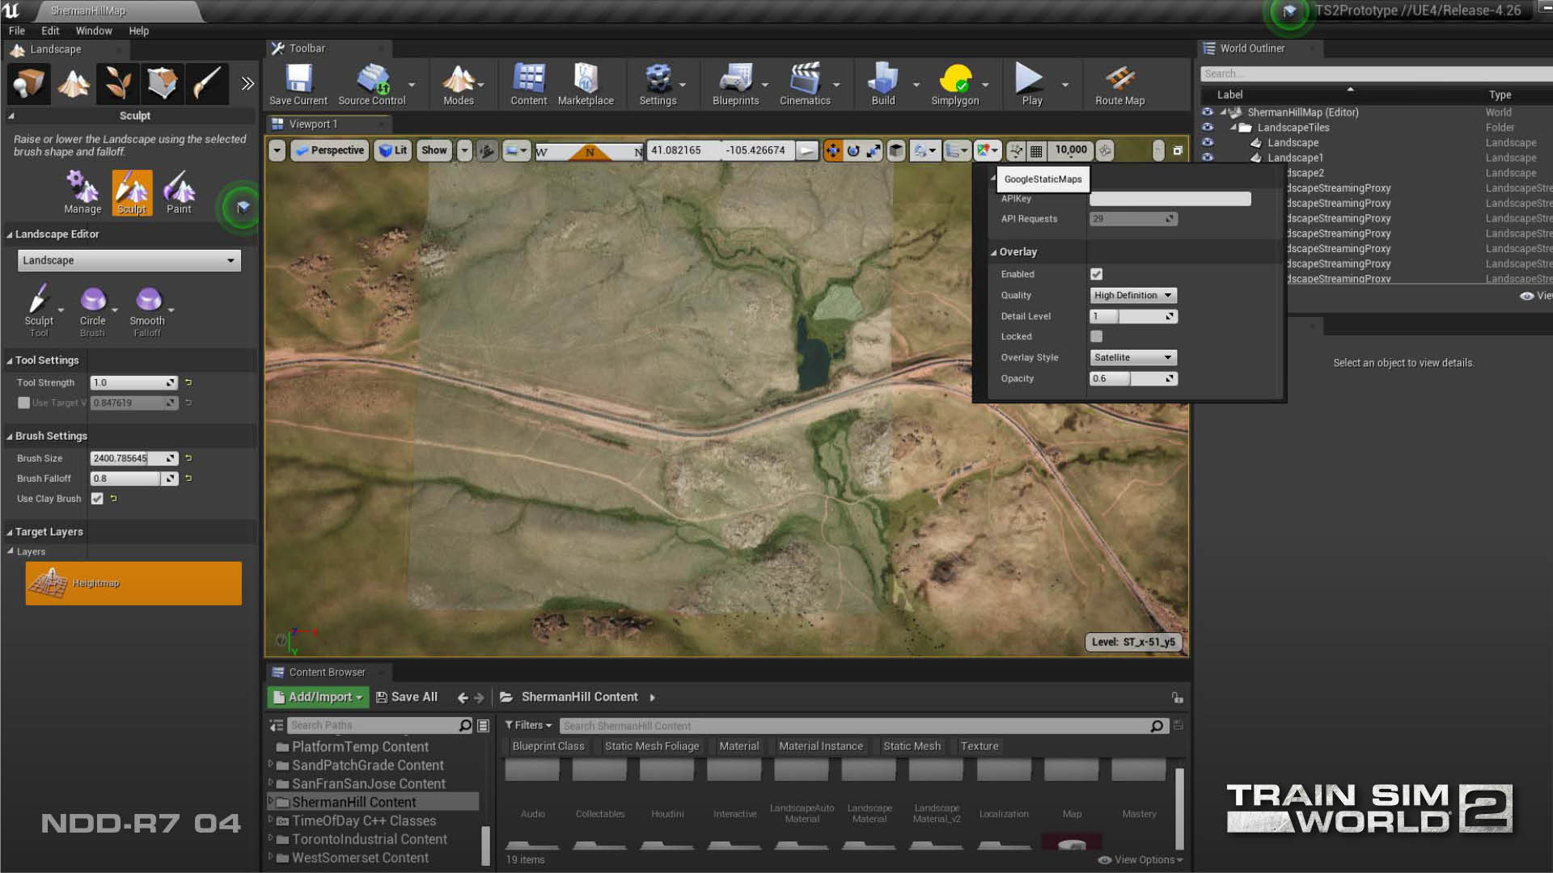This screenshot has width=1553, height=873.
Task: Toggle the Locked checkbox for overlay
Action: click(1098, 337)
